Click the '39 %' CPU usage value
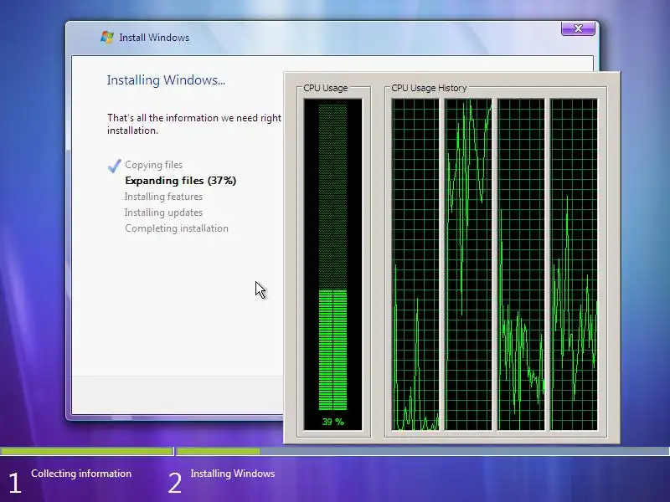Screen dimensions: 670x502 pyautogui.click(x=332, y=422)
